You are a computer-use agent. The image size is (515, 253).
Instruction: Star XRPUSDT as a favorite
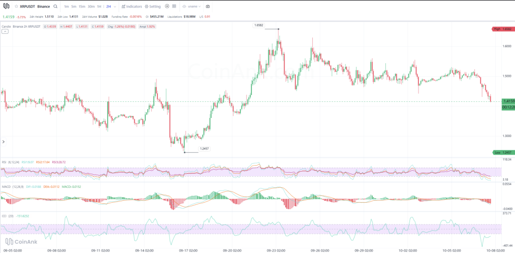[17, 6]
